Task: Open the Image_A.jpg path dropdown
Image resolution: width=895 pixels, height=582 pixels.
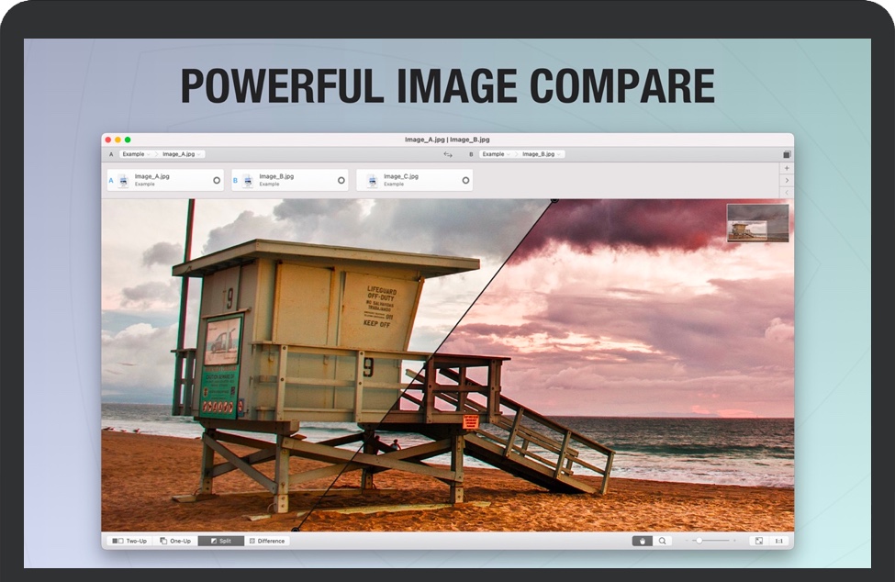Action: (x=182, y=154)
